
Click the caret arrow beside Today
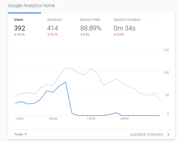click(x=25, y=134)
